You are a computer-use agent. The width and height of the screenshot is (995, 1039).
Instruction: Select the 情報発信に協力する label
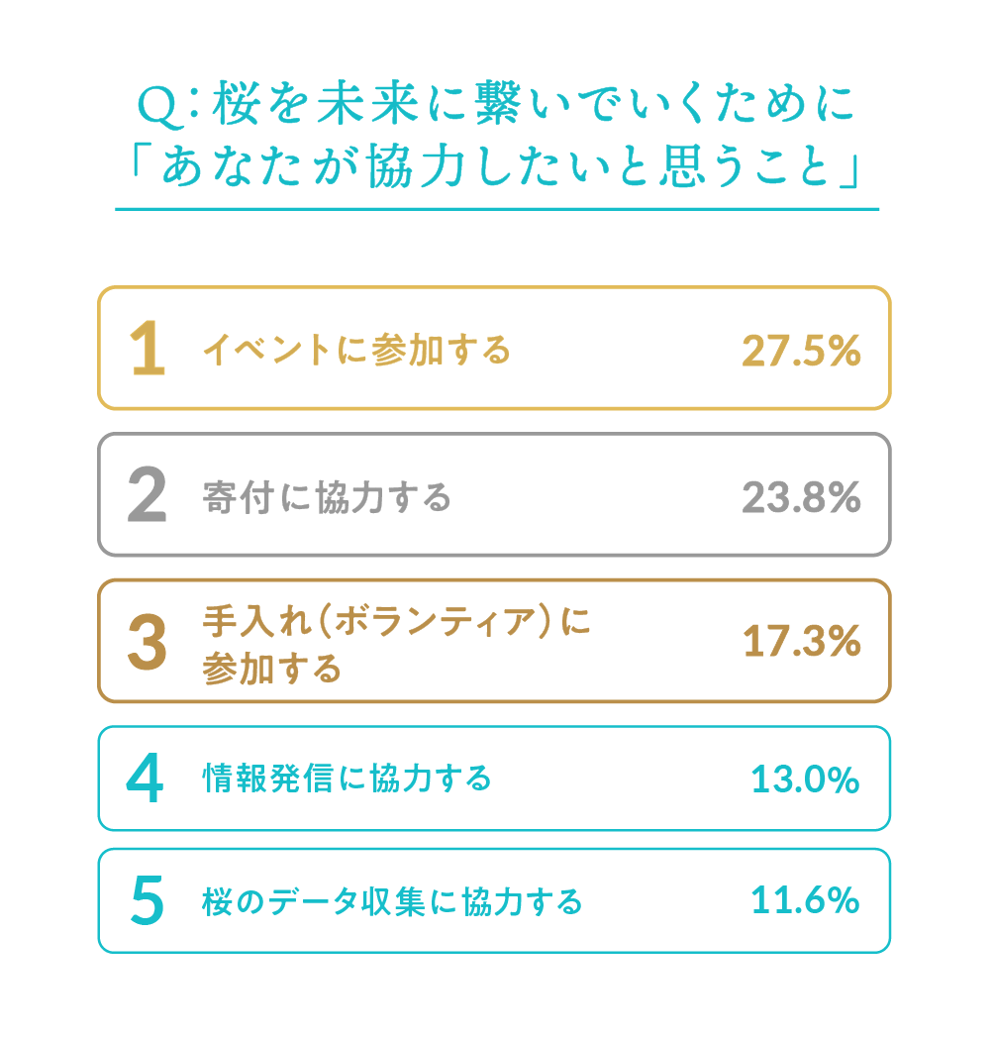[347, 779]
